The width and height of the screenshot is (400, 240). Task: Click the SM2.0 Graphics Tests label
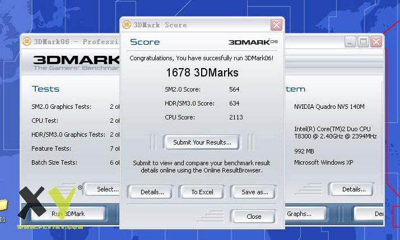pos(61,107)
